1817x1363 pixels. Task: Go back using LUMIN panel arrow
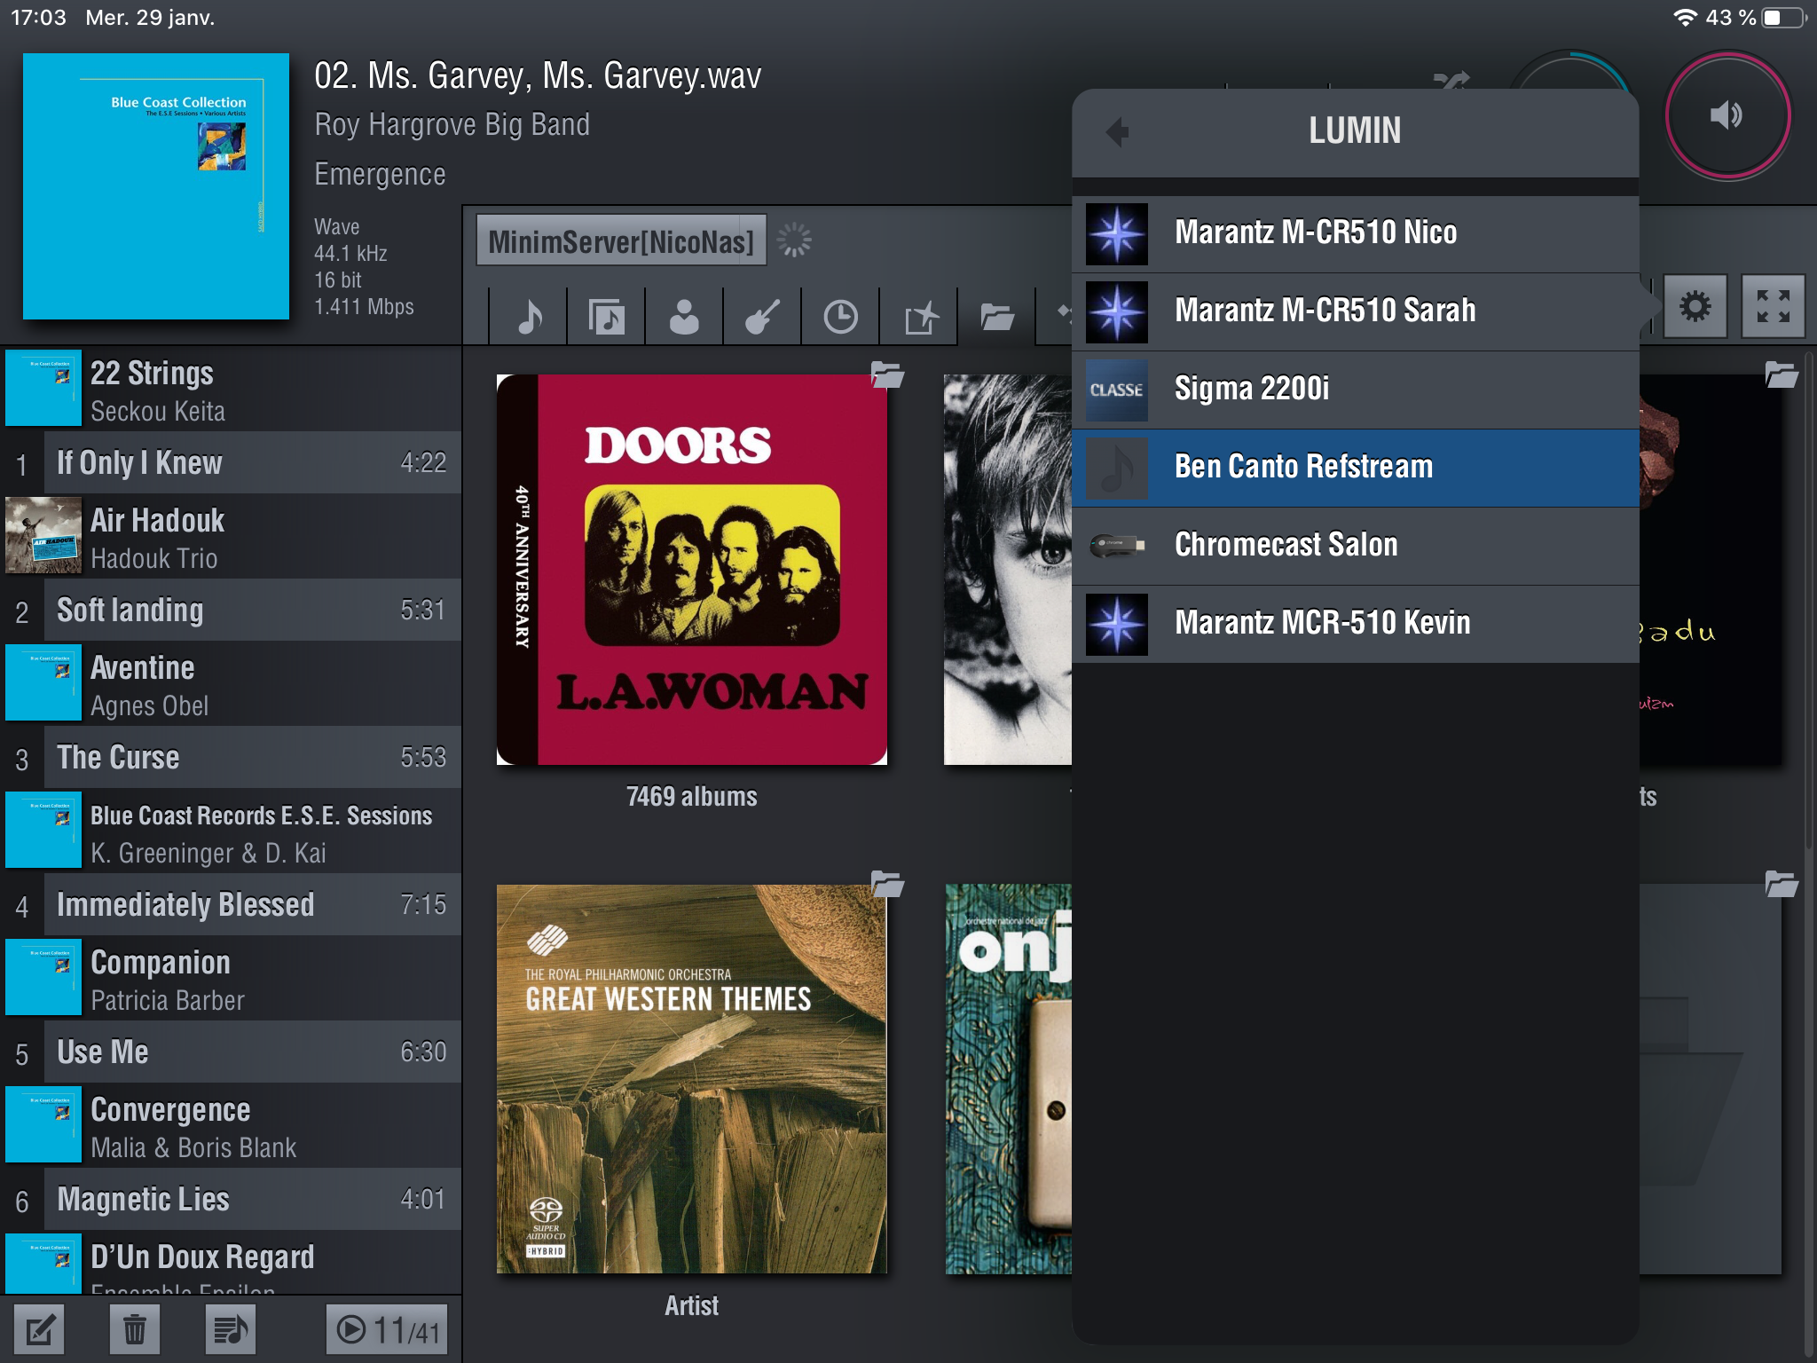tap(1118, 132)
